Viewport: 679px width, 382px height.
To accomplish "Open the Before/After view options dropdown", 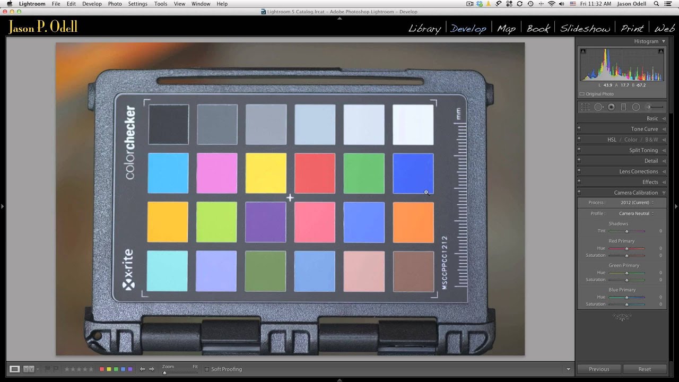I will [38, 369].
